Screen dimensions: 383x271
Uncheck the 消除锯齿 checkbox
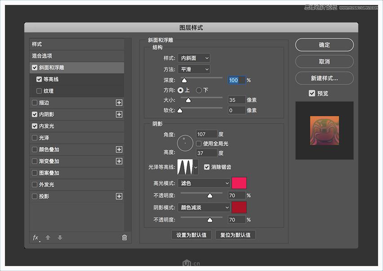[207, 167]
